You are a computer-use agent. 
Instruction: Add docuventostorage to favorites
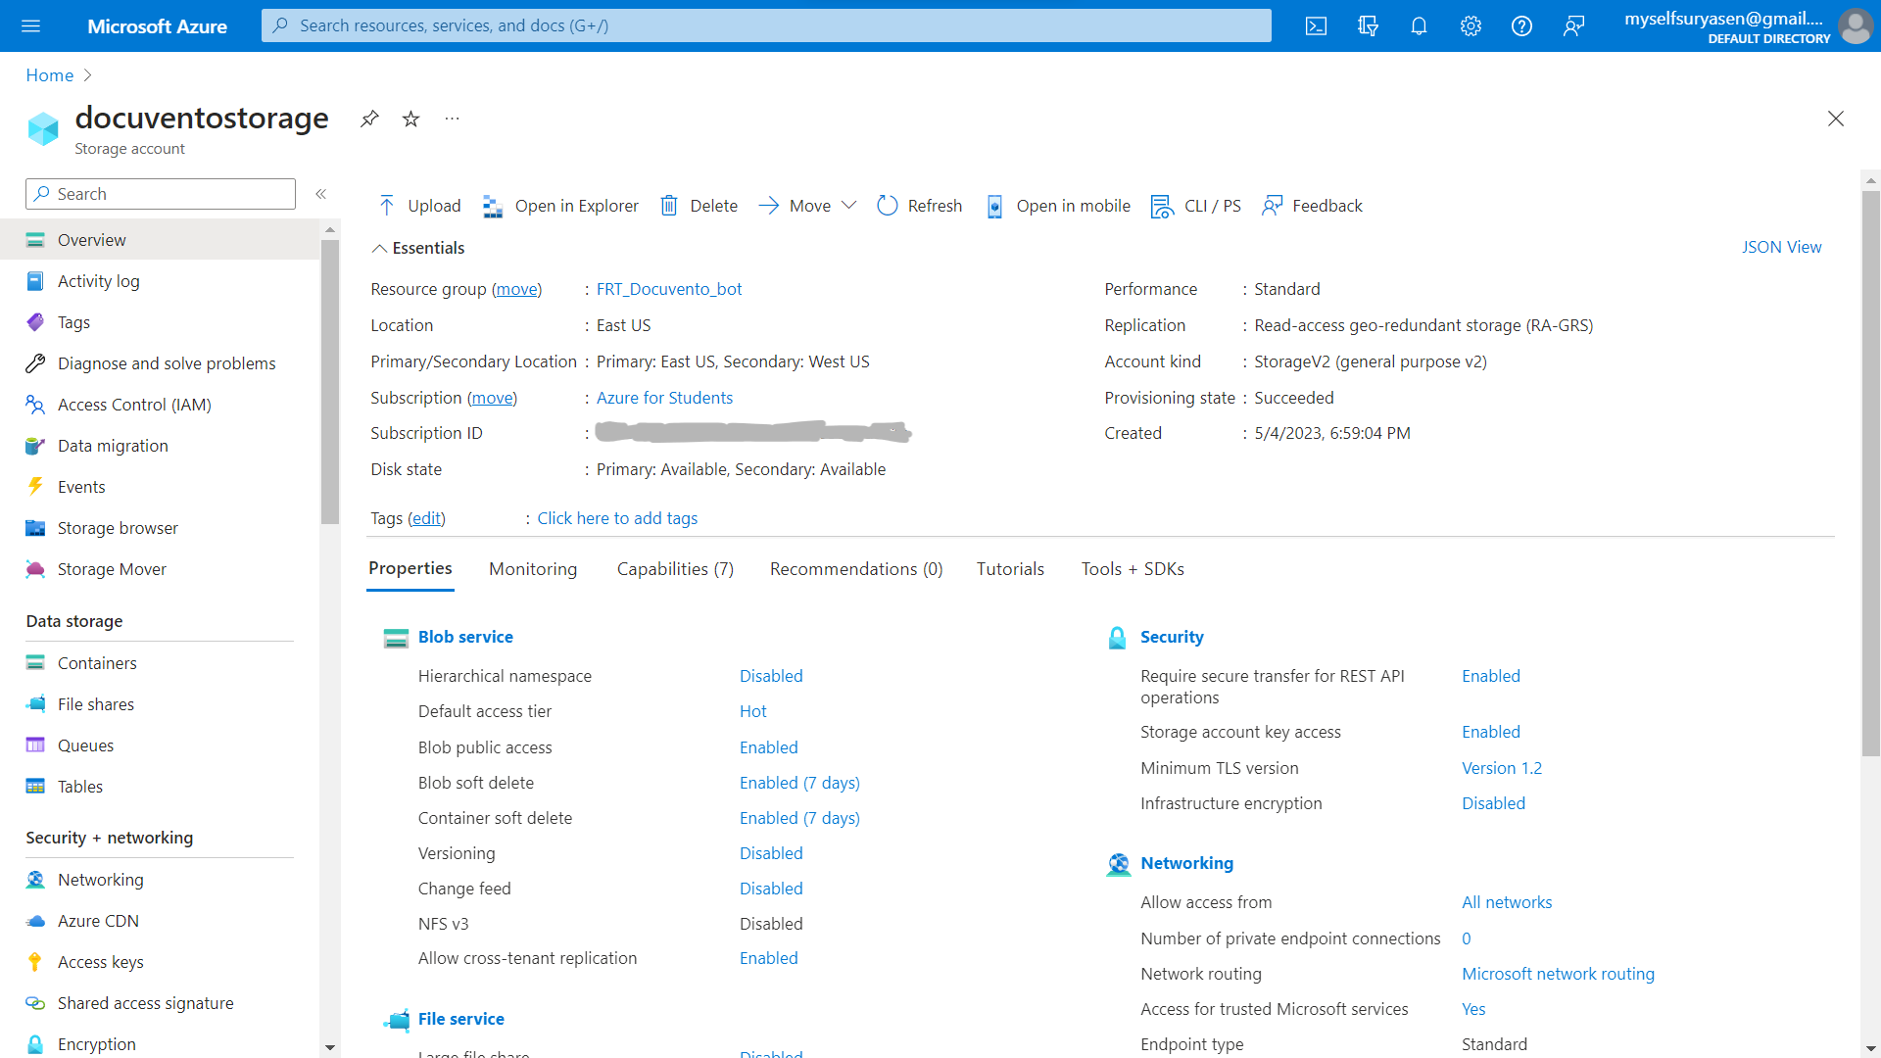pyautogui.click(x=410, y=119)
